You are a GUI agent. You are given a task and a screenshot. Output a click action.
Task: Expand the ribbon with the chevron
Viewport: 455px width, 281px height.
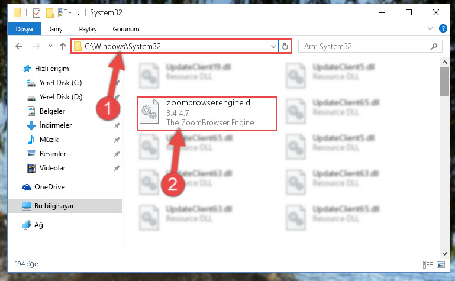click(430, 28)
